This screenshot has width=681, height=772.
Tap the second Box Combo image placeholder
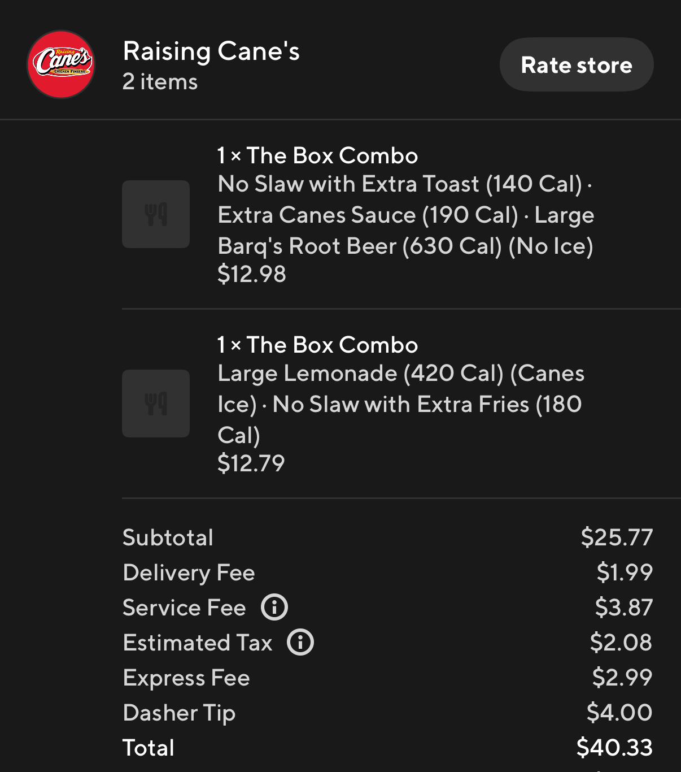[x=156, y=404]
